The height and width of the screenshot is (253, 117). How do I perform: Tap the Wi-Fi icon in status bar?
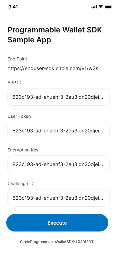(101, 7)
